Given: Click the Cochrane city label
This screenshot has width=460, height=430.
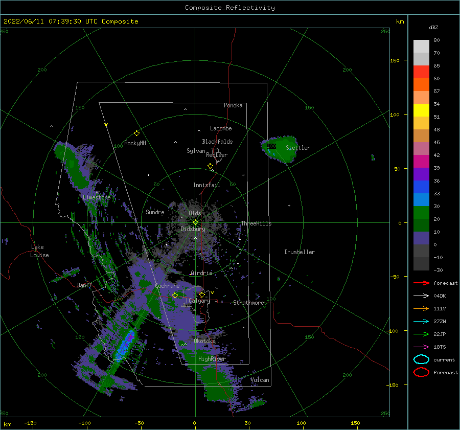Looking at the screenshot, I should click(167, 286).
